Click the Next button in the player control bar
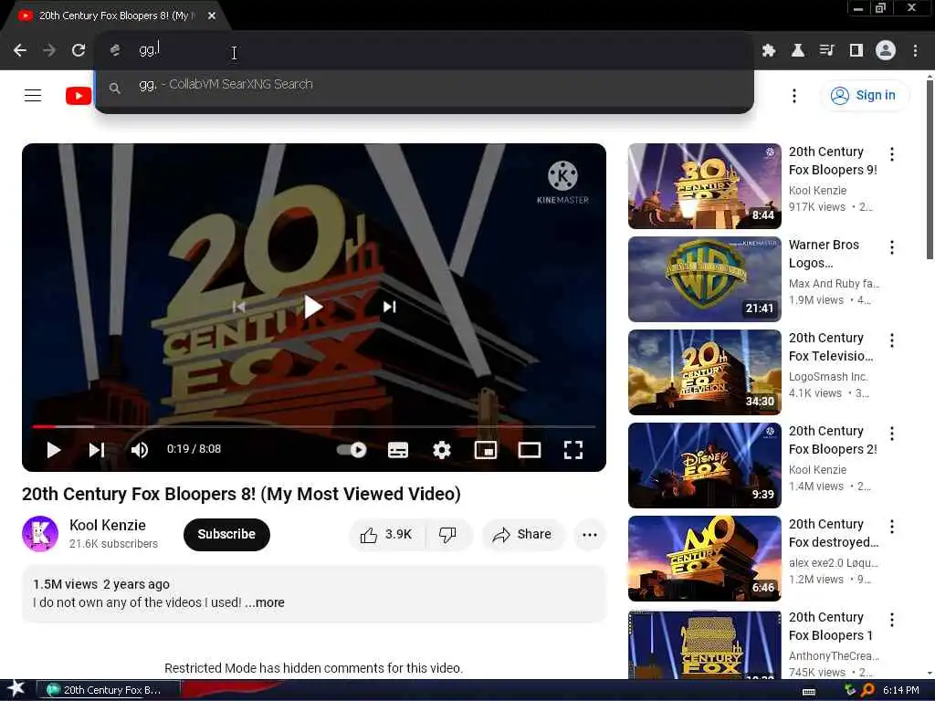The height and width of the screenshot is (701, 935). tap(97, 450)
